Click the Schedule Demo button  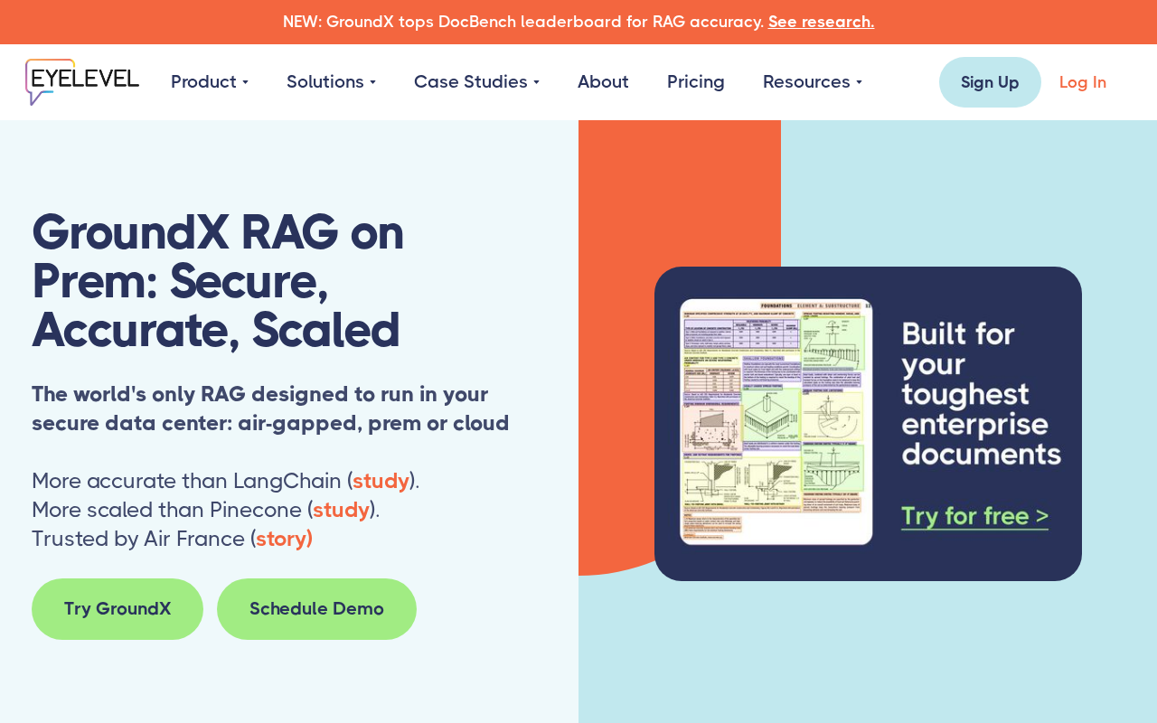316,609
